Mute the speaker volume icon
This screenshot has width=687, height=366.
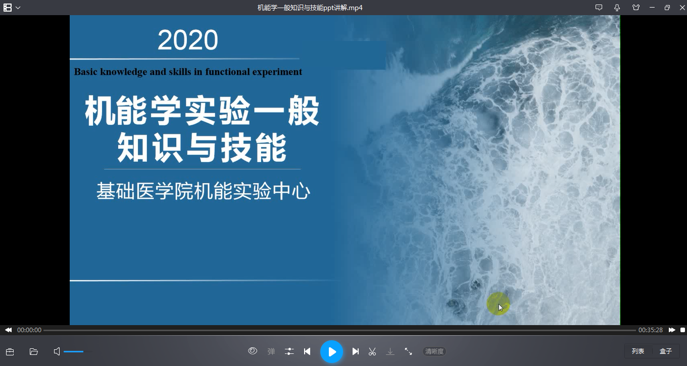point(57,351)
